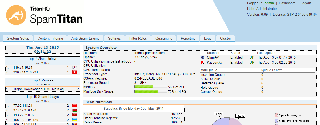The height and width of the screenshot is (125, 320).
Task: Click the Memory usage progress bar
Action: coord(151,87)
